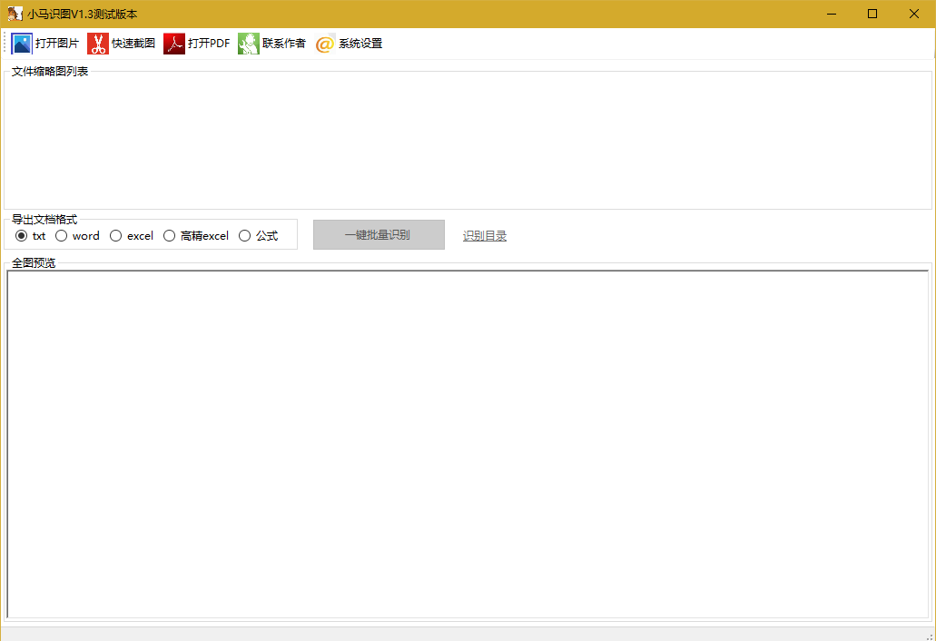
Task: Choose the word export format
Action: [x=62, y=235]
